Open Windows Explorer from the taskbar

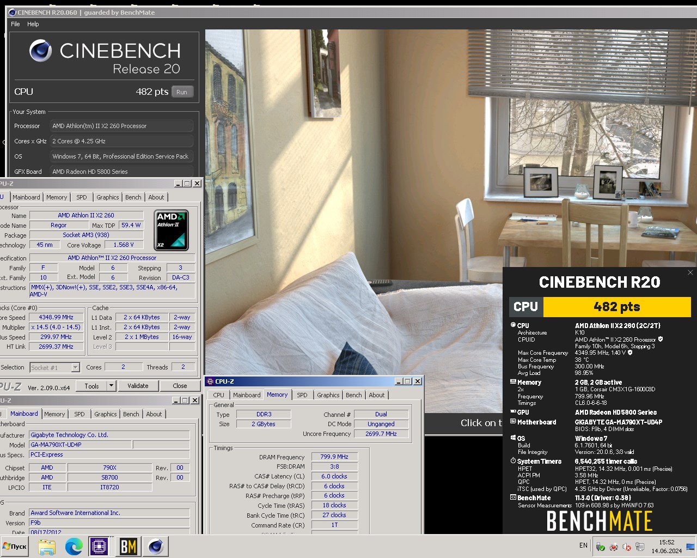47,547
